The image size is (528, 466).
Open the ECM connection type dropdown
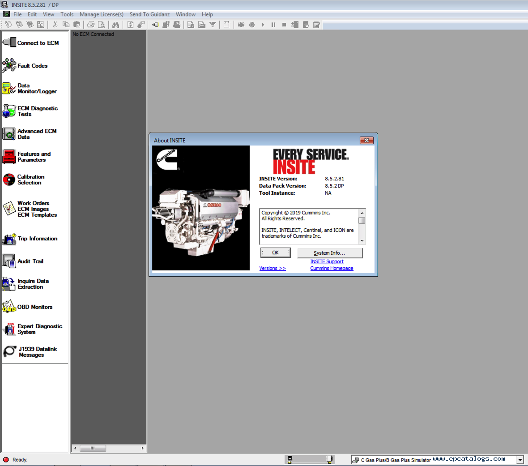tap(520, 460)
